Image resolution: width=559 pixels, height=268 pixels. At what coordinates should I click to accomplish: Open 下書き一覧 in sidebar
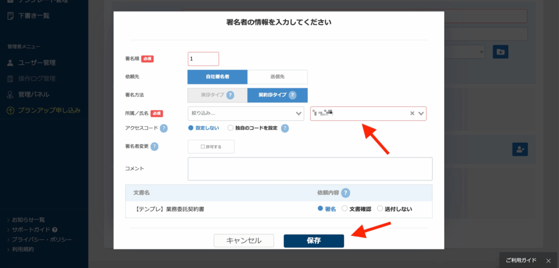(x=34, y=16)
